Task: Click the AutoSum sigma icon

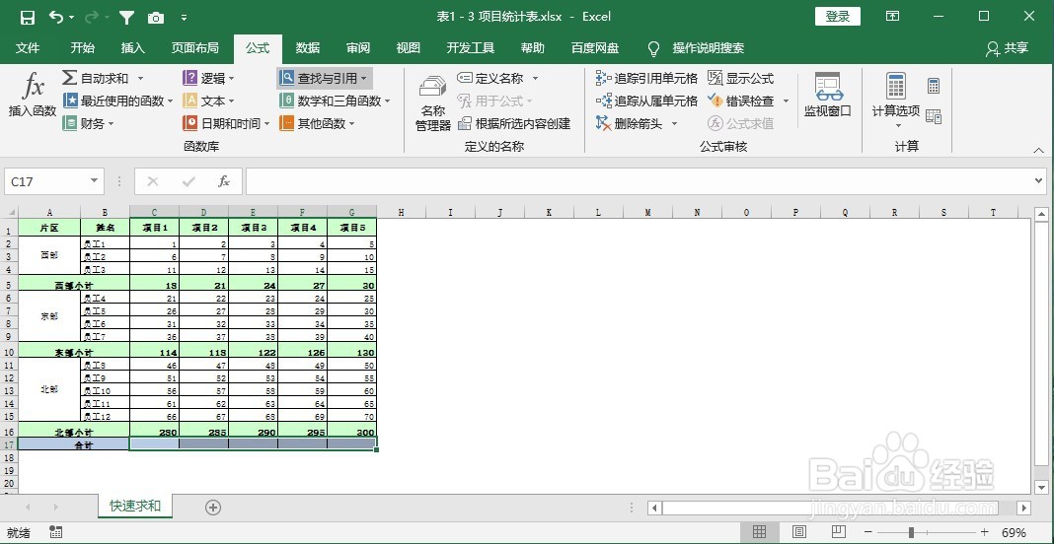Action: point(69,78)
